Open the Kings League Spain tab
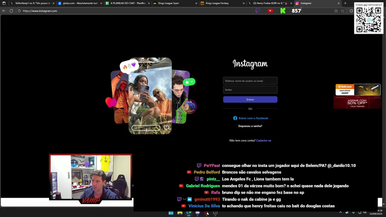This screenshot has width=386, height=217. tap(175, 3)
